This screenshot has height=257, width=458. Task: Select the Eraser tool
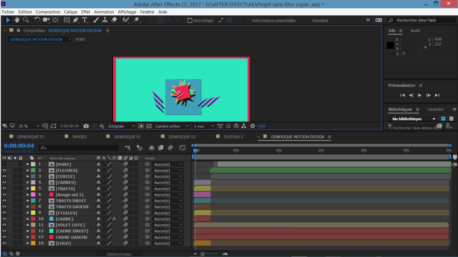(114, 20)
